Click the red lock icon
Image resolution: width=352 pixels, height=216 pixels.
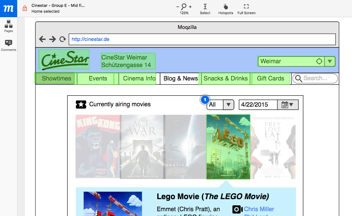(x=24, y=8)
